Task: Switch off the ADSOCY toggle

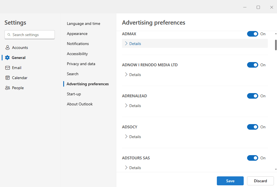Action: coord(253,127)
